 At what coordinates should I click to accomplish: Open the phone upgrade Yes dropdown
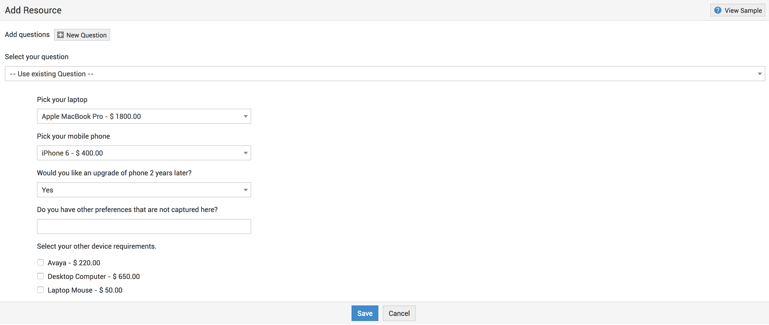[x=144, y=190]
